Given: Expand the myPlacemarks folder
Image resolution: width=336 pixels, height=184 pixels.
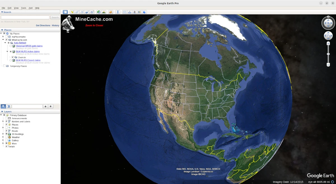Looking at the screenshot, I should pyautogui.click(x=3, y=37).
